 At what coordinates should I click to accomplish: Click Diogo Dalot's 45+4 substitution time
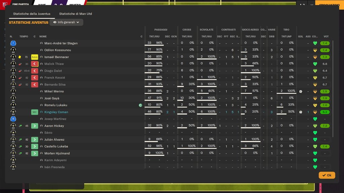click(x=27, y=71)
